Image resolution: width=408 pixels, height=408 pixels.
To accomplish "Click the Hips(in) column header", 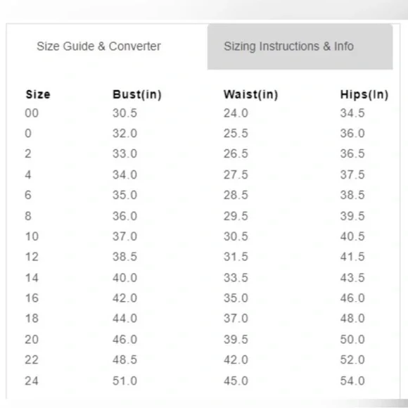I will pos(364,94).
